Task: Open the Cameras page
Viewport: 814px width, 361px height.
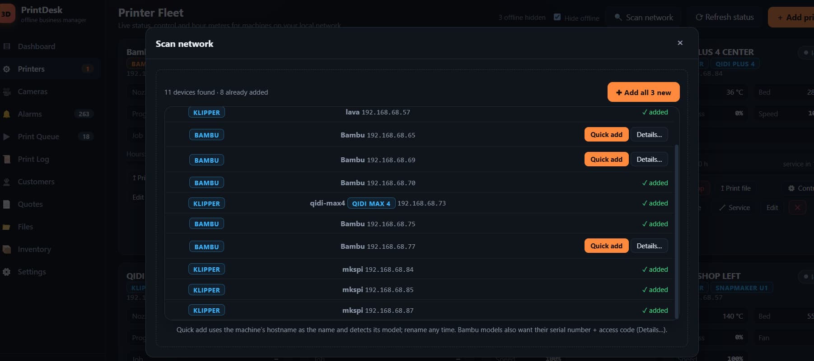Action: point(33,91)
